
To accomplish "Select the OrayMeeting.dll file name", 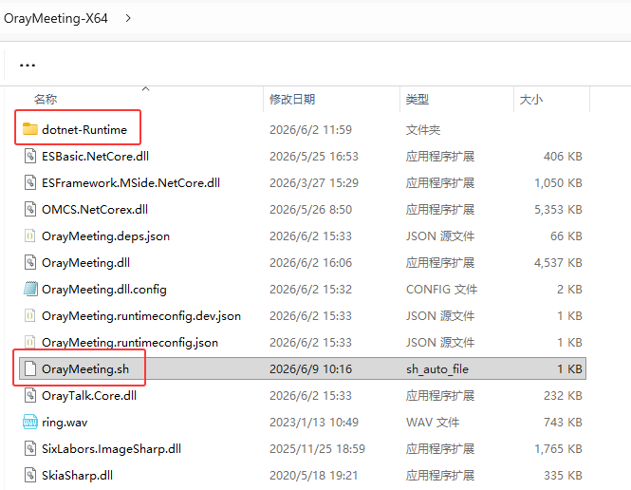I will click(85, 262).
